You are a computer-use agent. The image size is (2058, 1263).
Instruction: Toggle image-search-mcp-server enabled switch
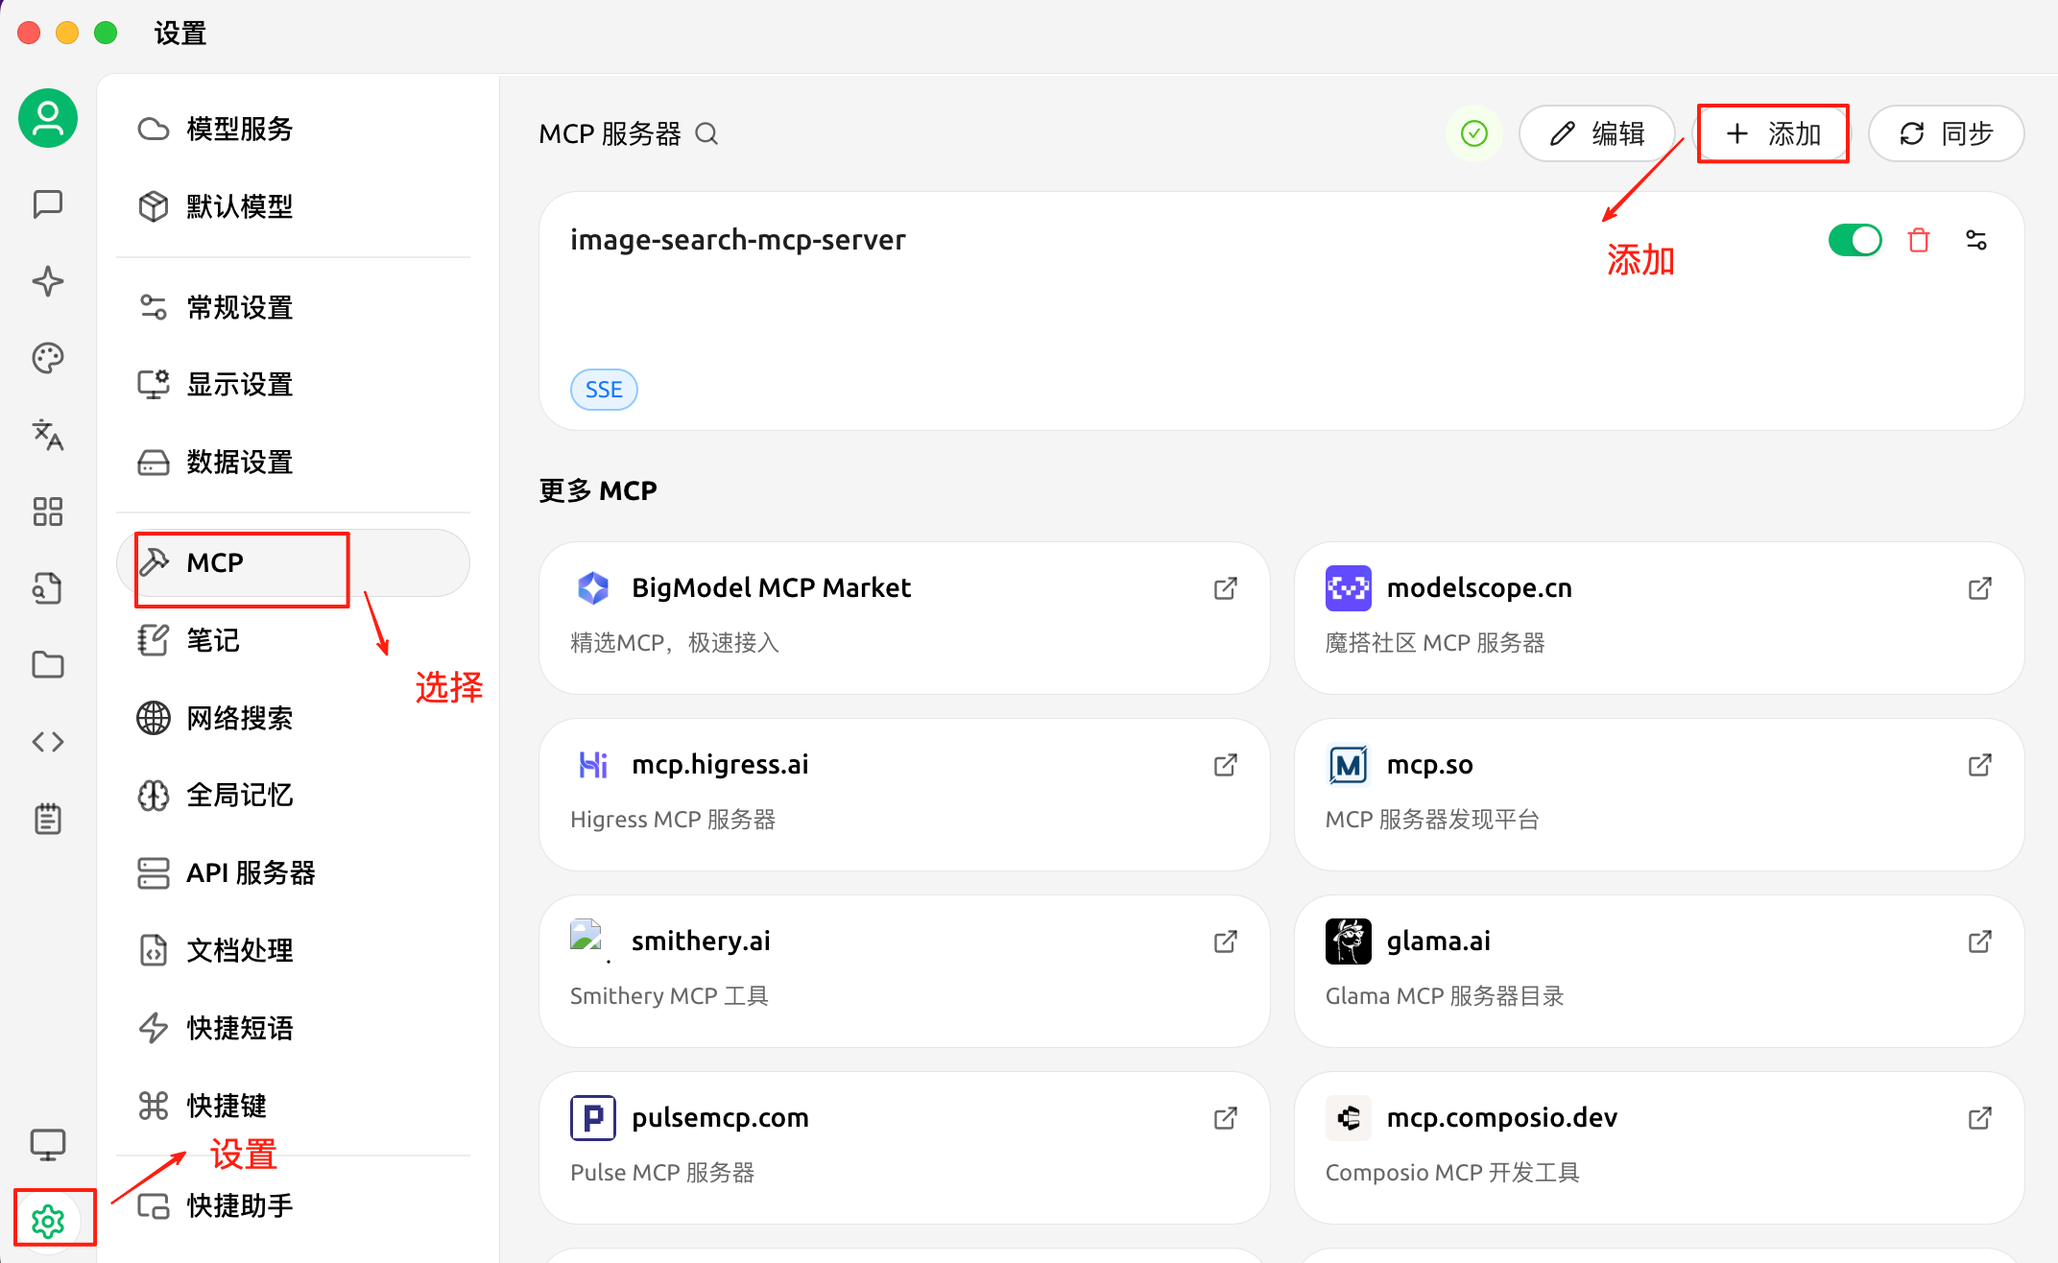coord(1855,240)
